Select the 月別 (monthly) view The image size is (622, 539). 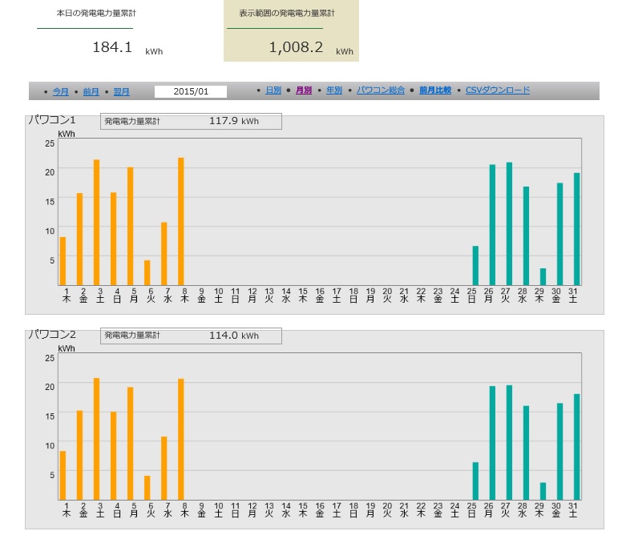304,91
